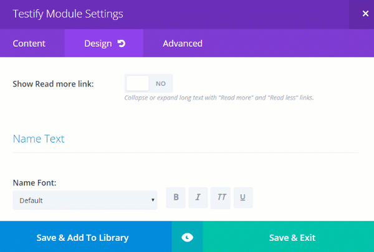
Task: Enable the Show Read more link switch
Action: coord(148,83)
